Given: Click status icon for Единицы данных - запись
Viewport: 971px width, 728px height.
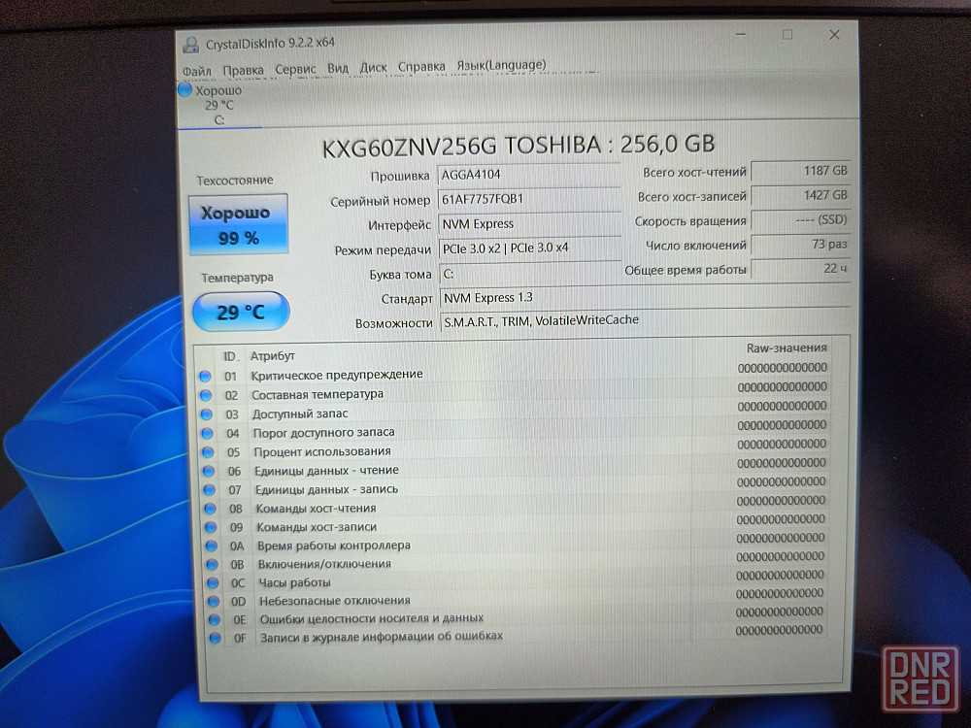Looking at the screenshot, I should (209, 489).
